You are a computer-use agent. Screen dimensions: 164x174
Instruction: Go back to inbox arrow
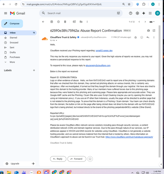pos(43,22)
